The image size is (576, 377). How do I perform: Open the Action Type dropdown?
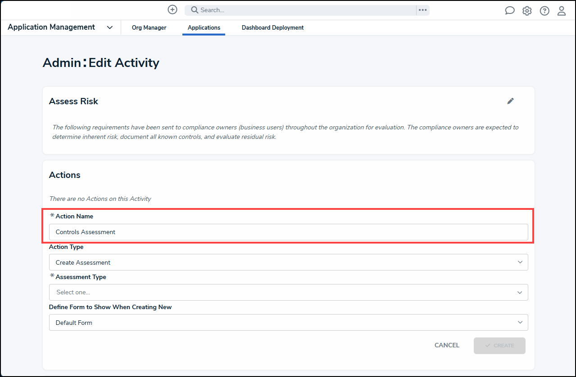pyautogui.click(x=288, y=262)
